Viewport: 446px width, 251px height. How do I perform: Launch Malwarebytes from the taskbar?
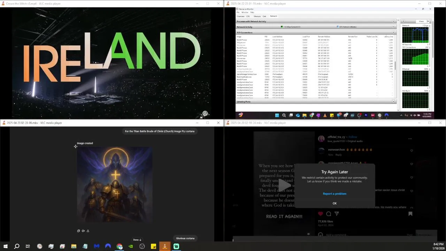97,246
